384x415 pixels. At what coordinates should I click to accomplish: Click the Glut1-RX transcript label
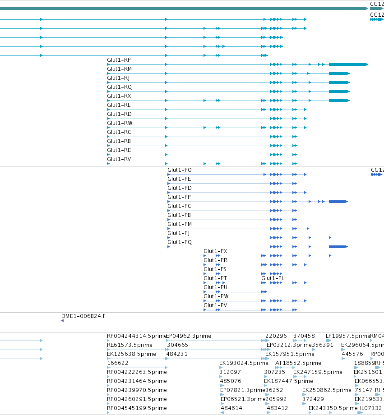pyautogui.click(x=119, y=96)
